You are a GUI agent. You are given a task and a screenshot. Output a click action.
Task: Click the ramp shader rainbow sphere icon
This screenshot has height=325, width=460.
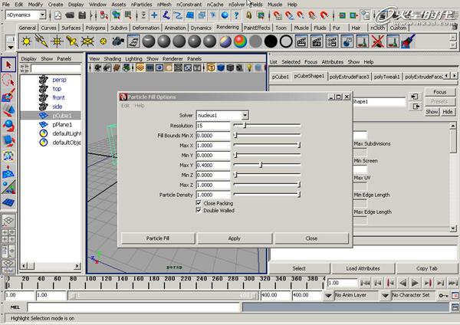coord(240,41)
